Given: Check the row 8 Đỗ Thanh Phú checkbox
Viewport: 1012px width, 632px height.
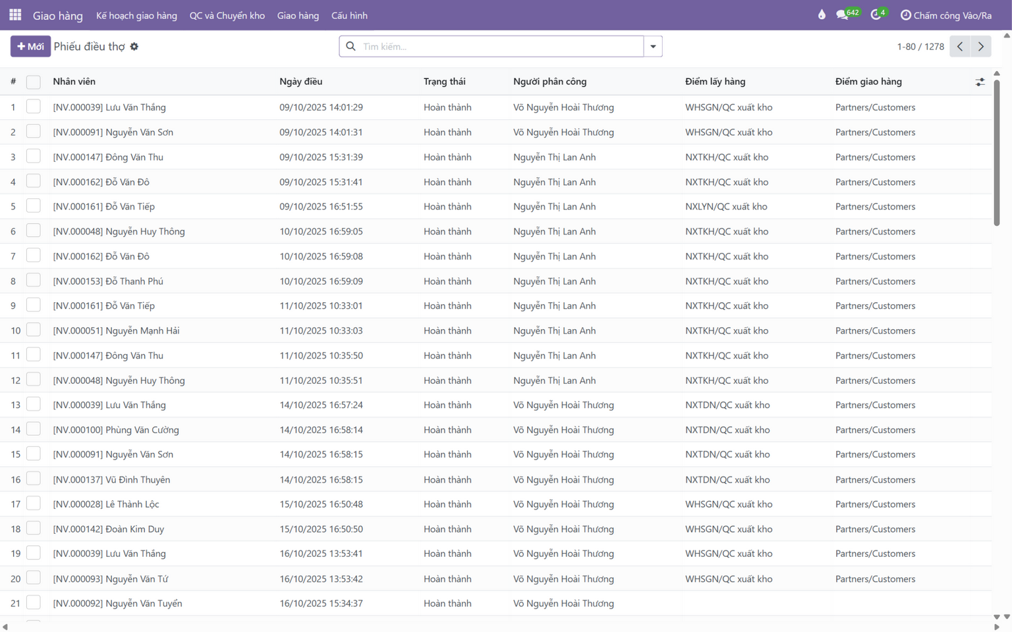Looking at the screenshot, I should tap(34, 280).
